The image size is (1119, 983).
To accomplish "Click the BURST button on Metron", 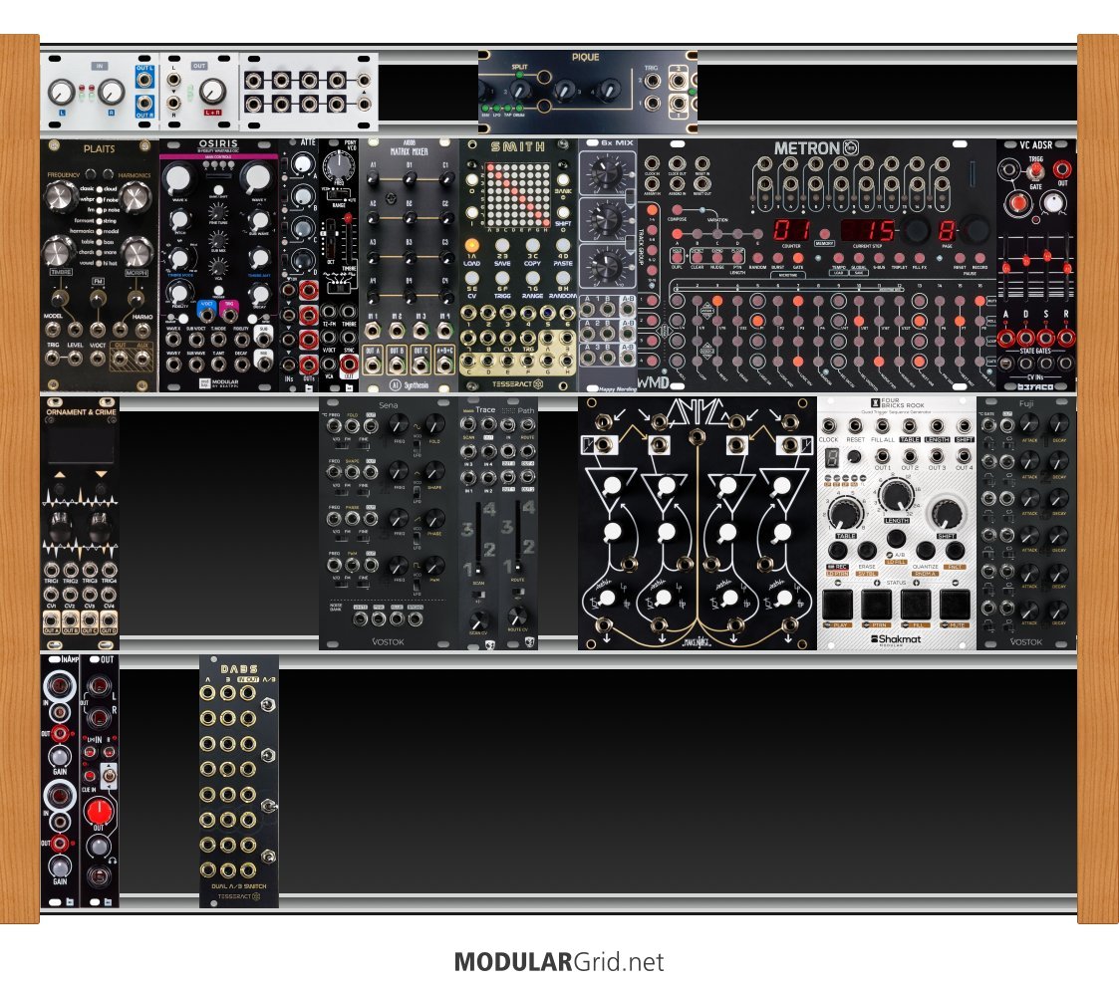I will [778, 258].
